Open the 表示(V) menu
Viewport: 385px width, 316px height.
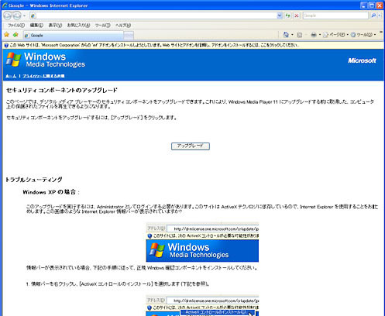pyautogui.click(x=55, y=26)
